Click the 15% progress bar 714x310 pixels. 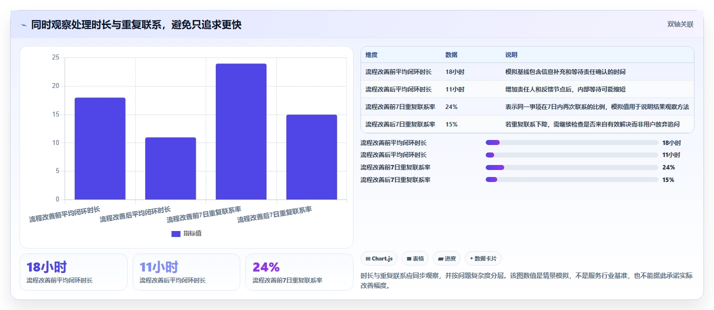coord(572,179)
